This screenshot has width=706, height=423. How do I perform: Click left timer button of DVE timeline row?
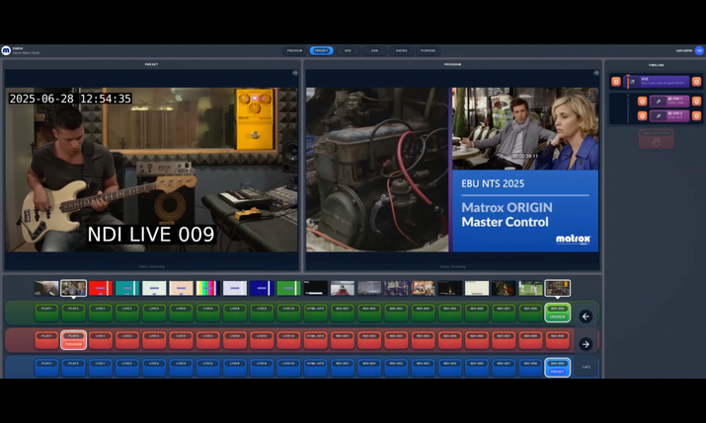(616, 82)
